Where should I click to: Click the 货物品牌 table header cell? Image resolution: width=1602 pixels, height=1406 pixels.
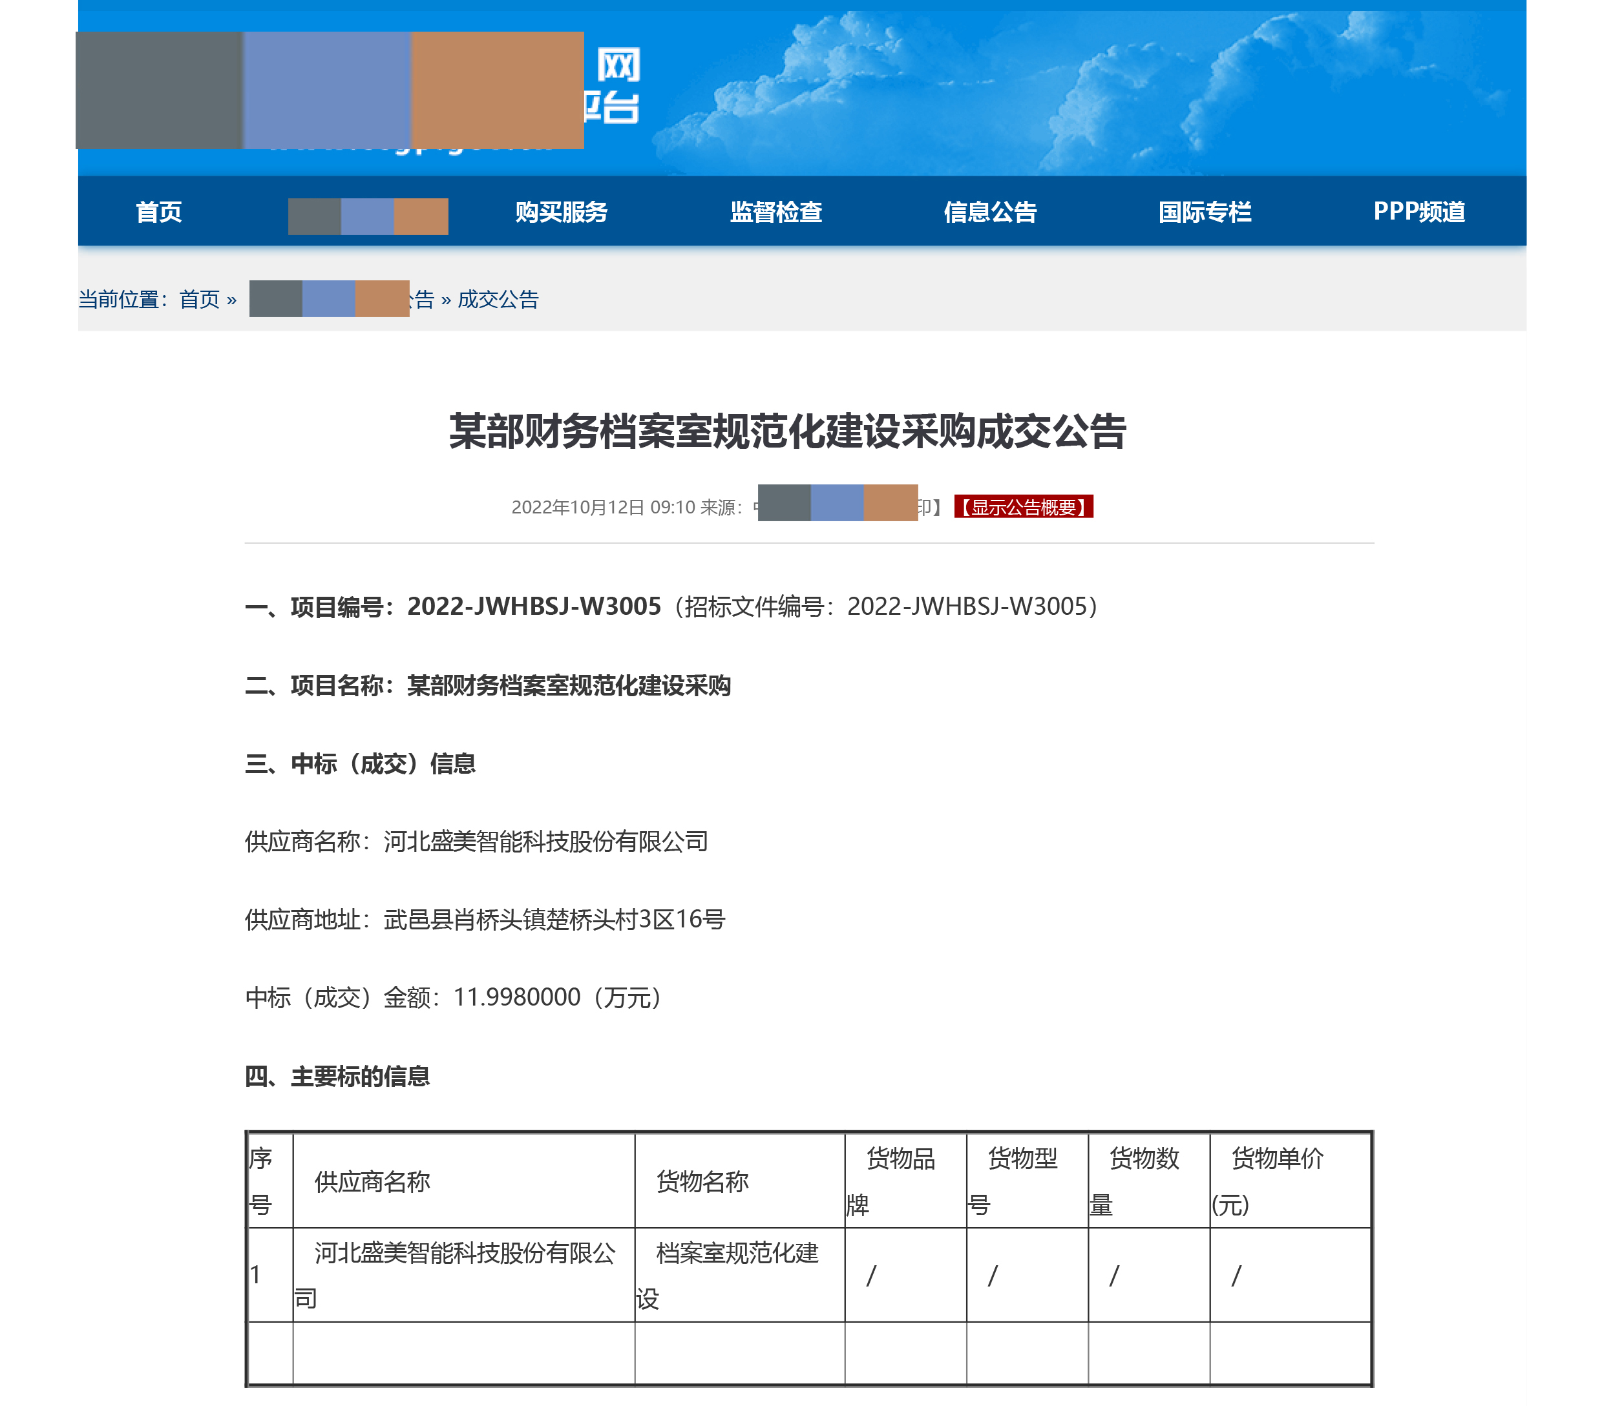coord(906,1181)
